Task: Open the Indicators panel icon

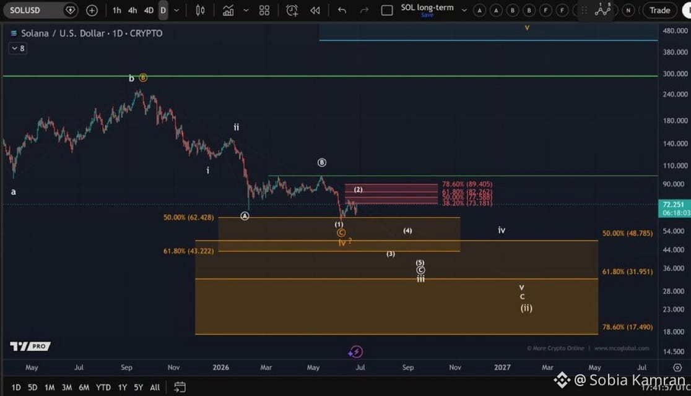Action: (228, 10)
